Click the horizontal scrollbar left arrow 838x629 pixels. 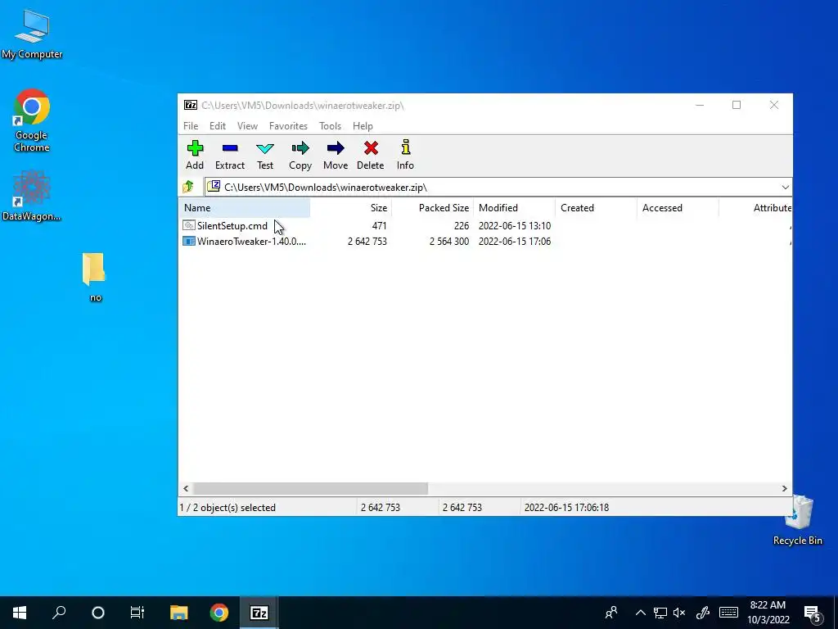[186, 488]
